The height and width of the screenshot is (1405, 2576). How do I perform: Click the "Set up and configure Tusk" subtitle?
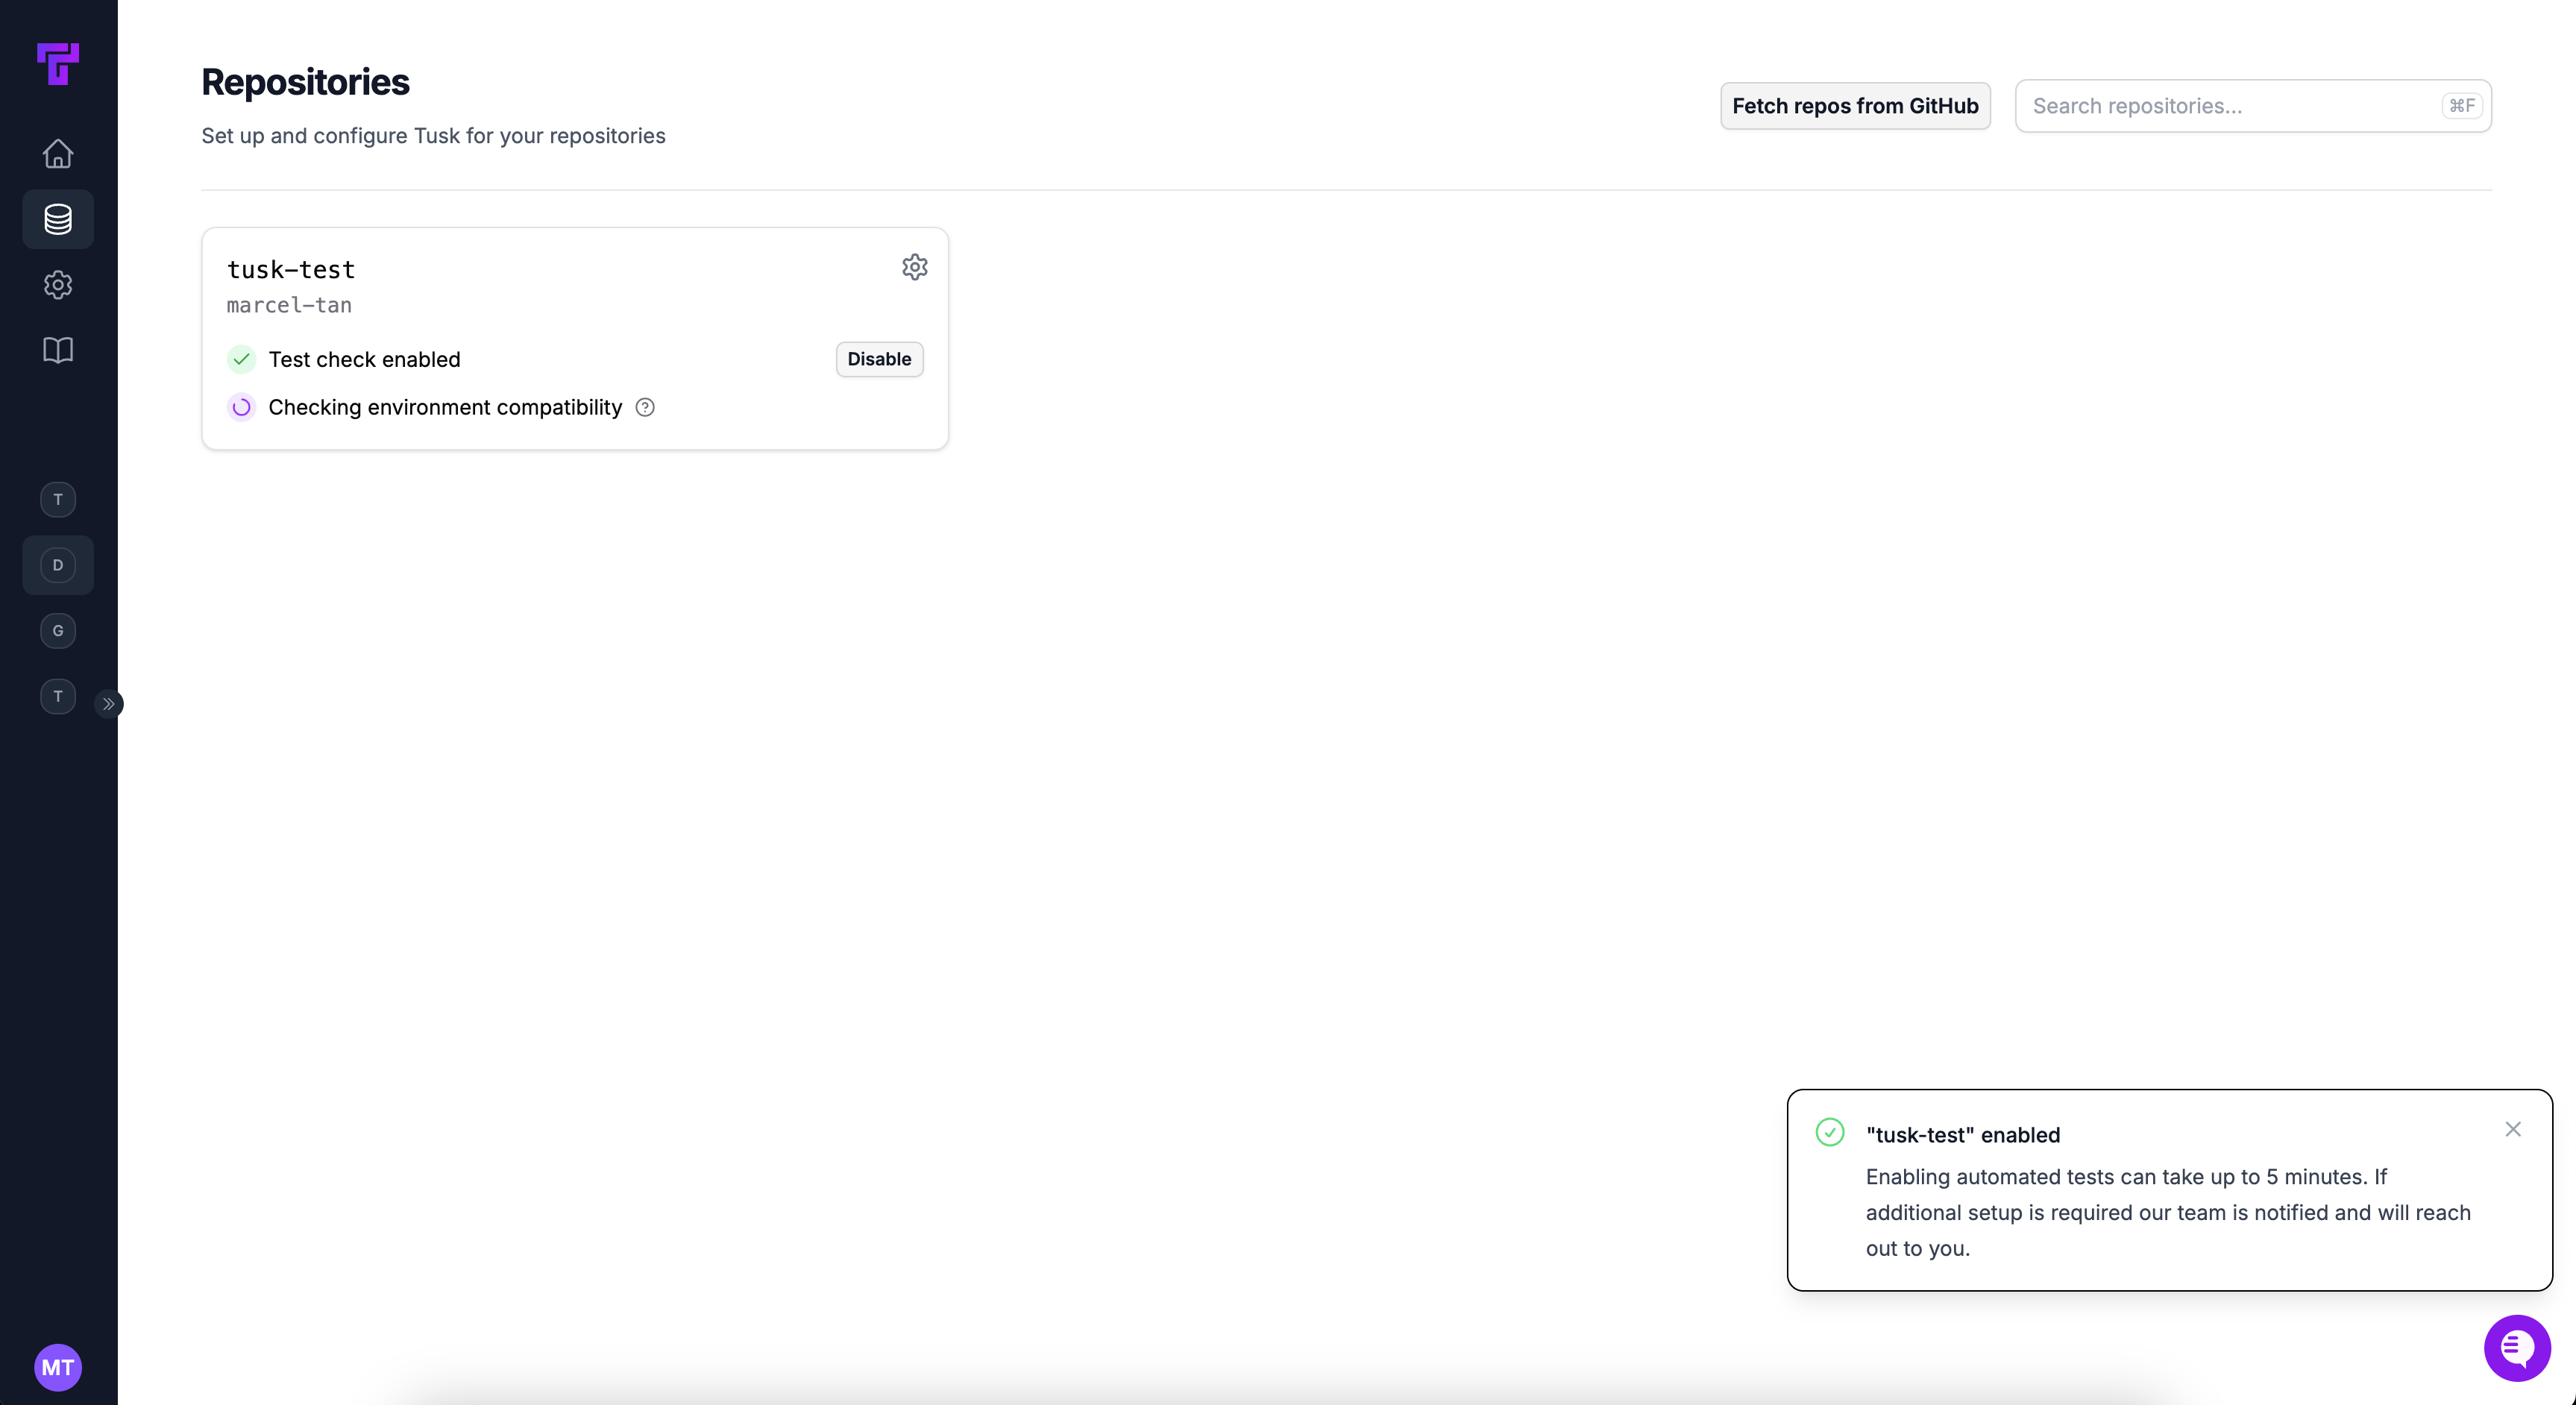[x=433, y=136]
